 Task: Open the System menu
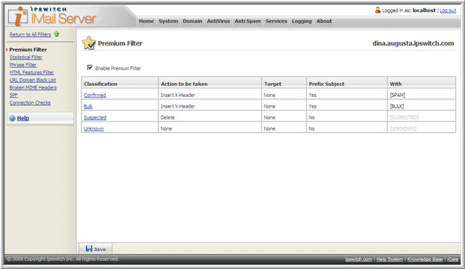tap(168, 21)
